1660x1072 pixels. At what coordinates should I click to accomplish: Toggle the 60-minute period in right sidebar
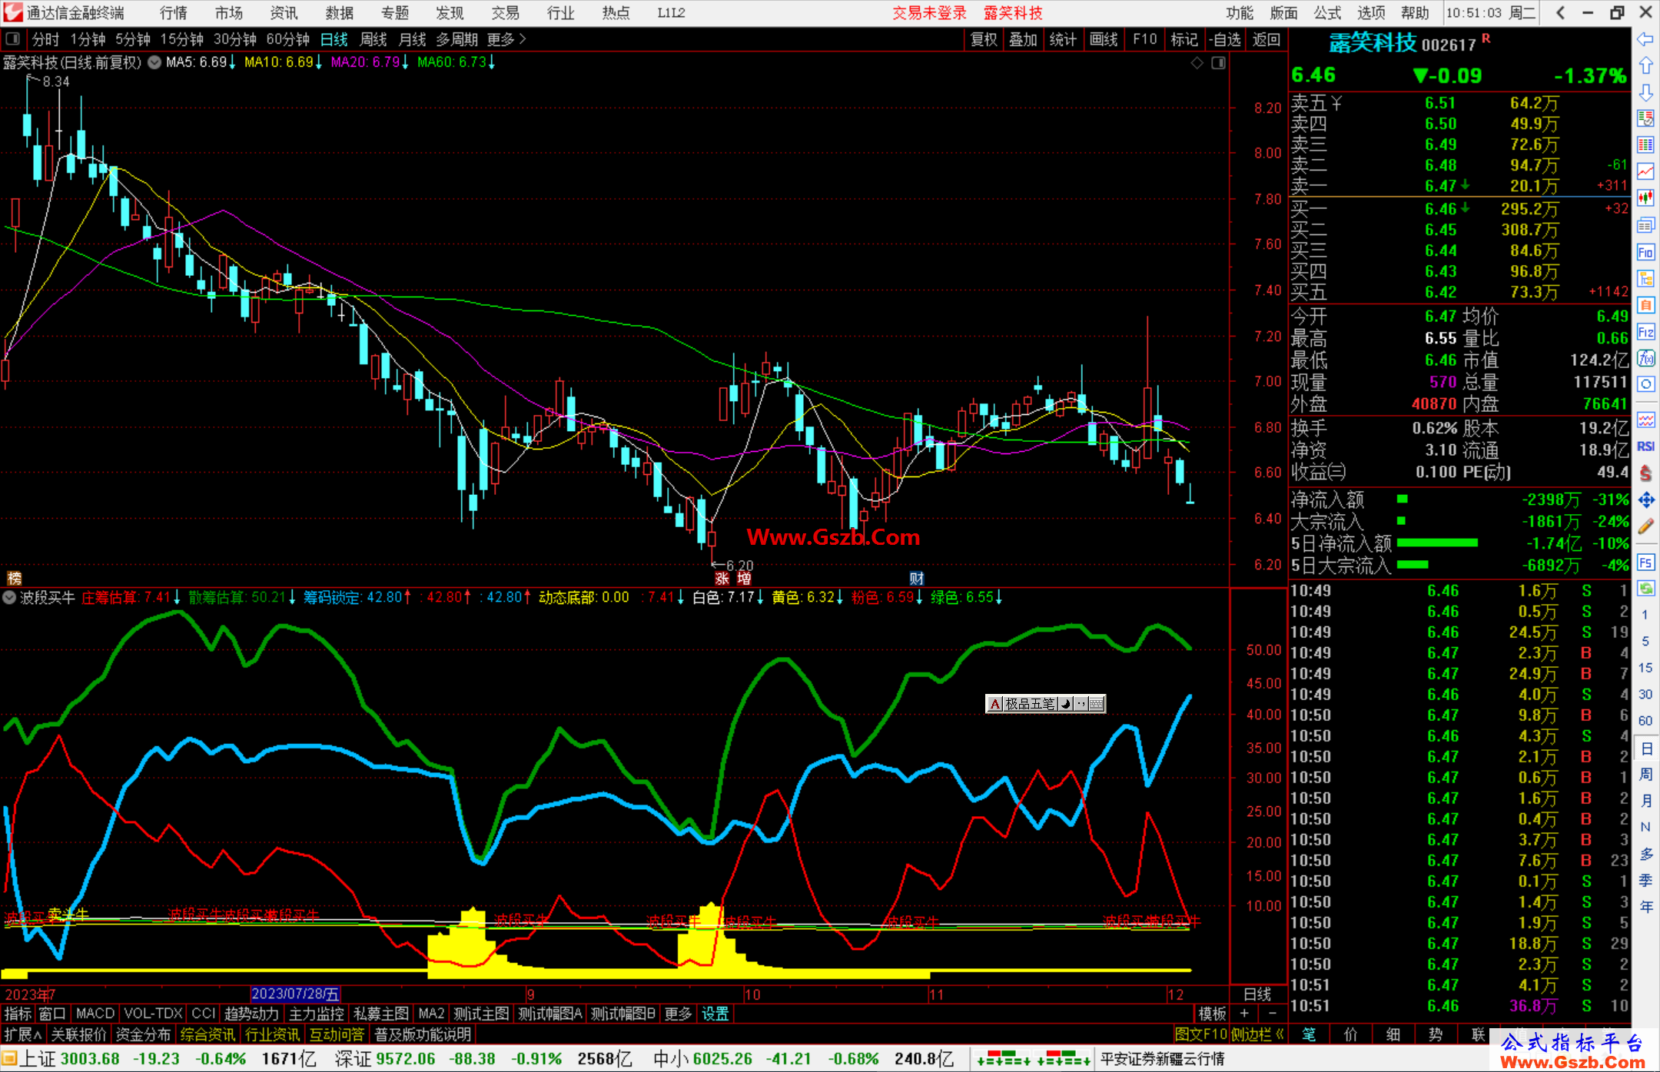[1645, 721]
